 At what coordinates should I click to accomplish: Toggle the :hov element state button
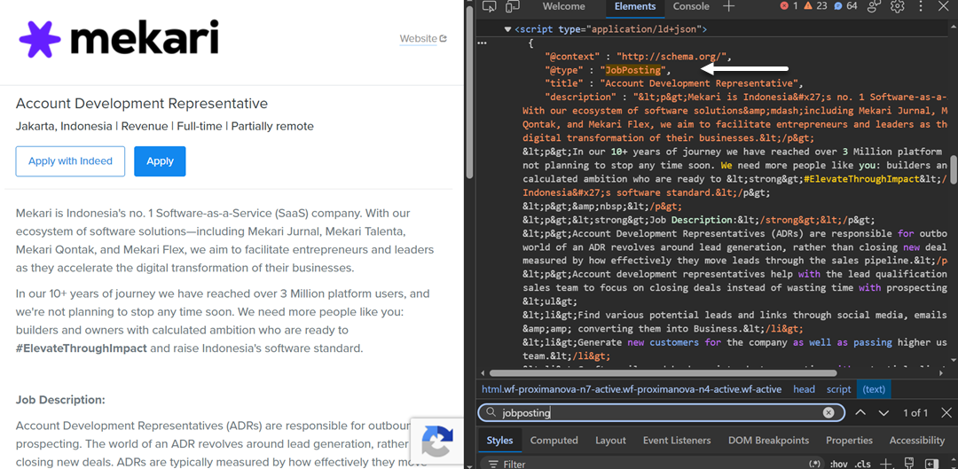coord(837,464)
